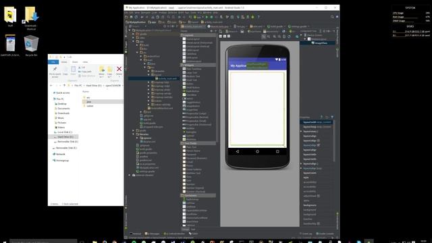Screen dimensions: 432x243
Task: Click the Up arrow in File Explorer
Action: point(65,86)
